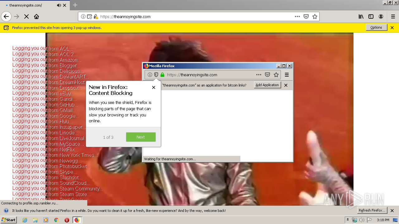
Task: Dismiss the Refresh Firefox notification bar
Action: point(392,211)
